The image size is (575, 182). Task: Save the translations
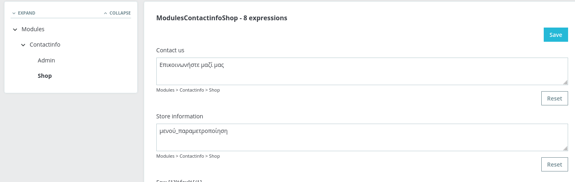click(556, 35)
